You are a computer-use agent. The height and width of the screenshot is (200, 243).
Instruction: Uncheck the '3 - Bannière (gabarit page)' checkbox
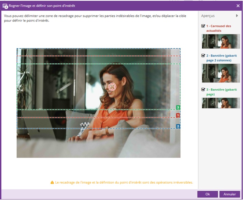pyautogui.click(x=203, y=90)
